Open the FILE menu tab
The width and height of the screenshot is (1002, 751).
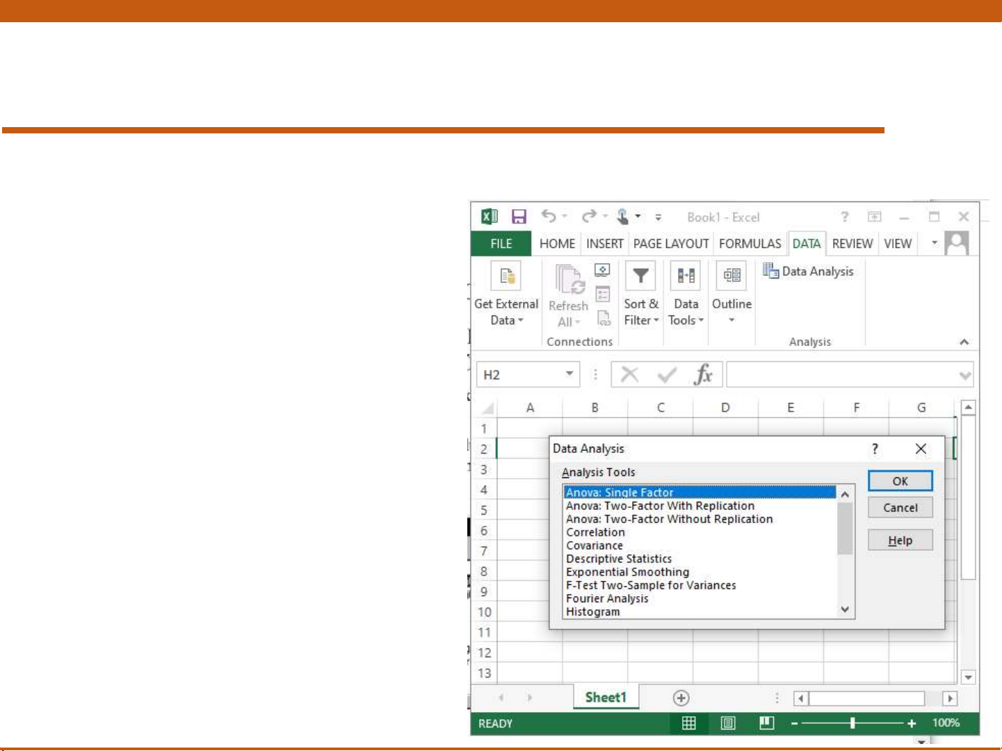tap(501, 244)
